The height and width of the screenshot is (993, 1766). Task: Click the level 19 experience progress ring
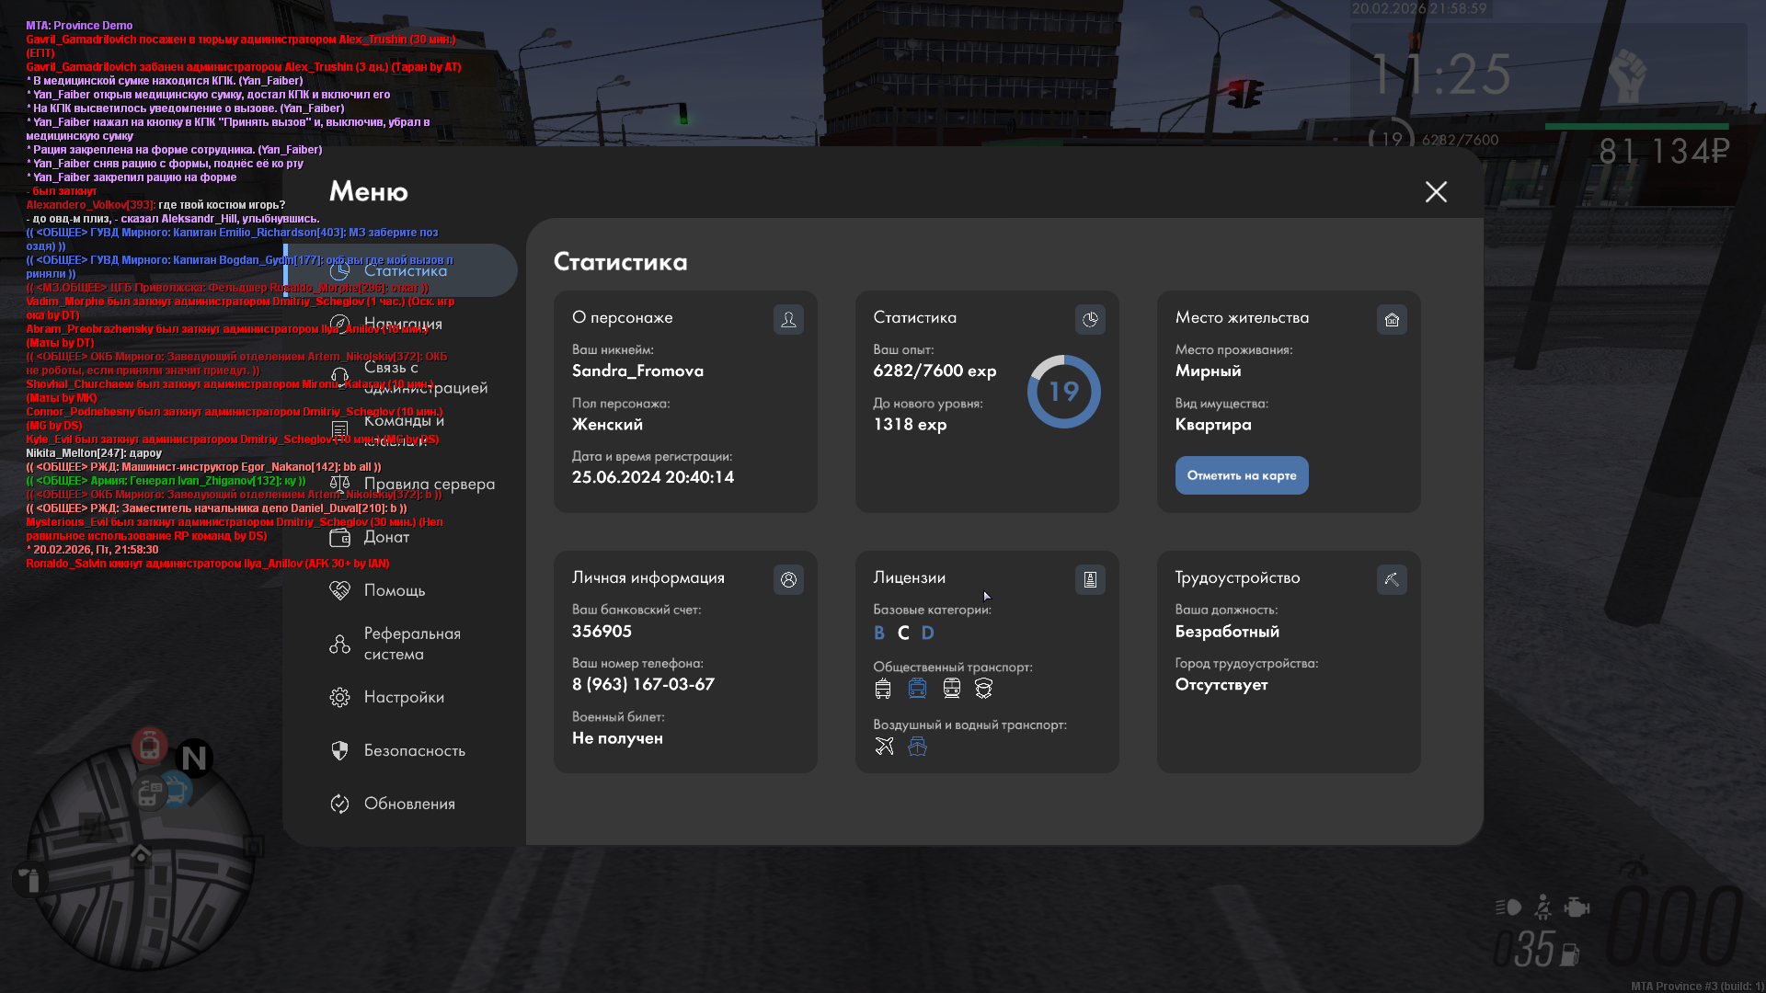(1063, 392)
